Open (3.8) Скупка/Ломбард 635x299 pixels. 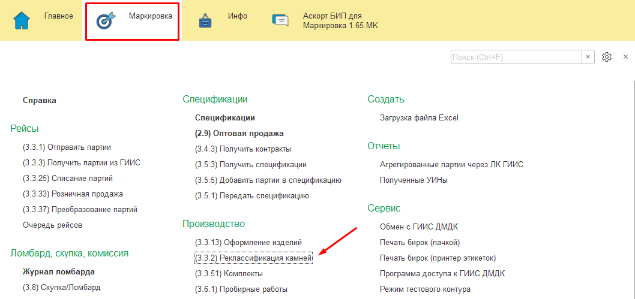point(62,288)
